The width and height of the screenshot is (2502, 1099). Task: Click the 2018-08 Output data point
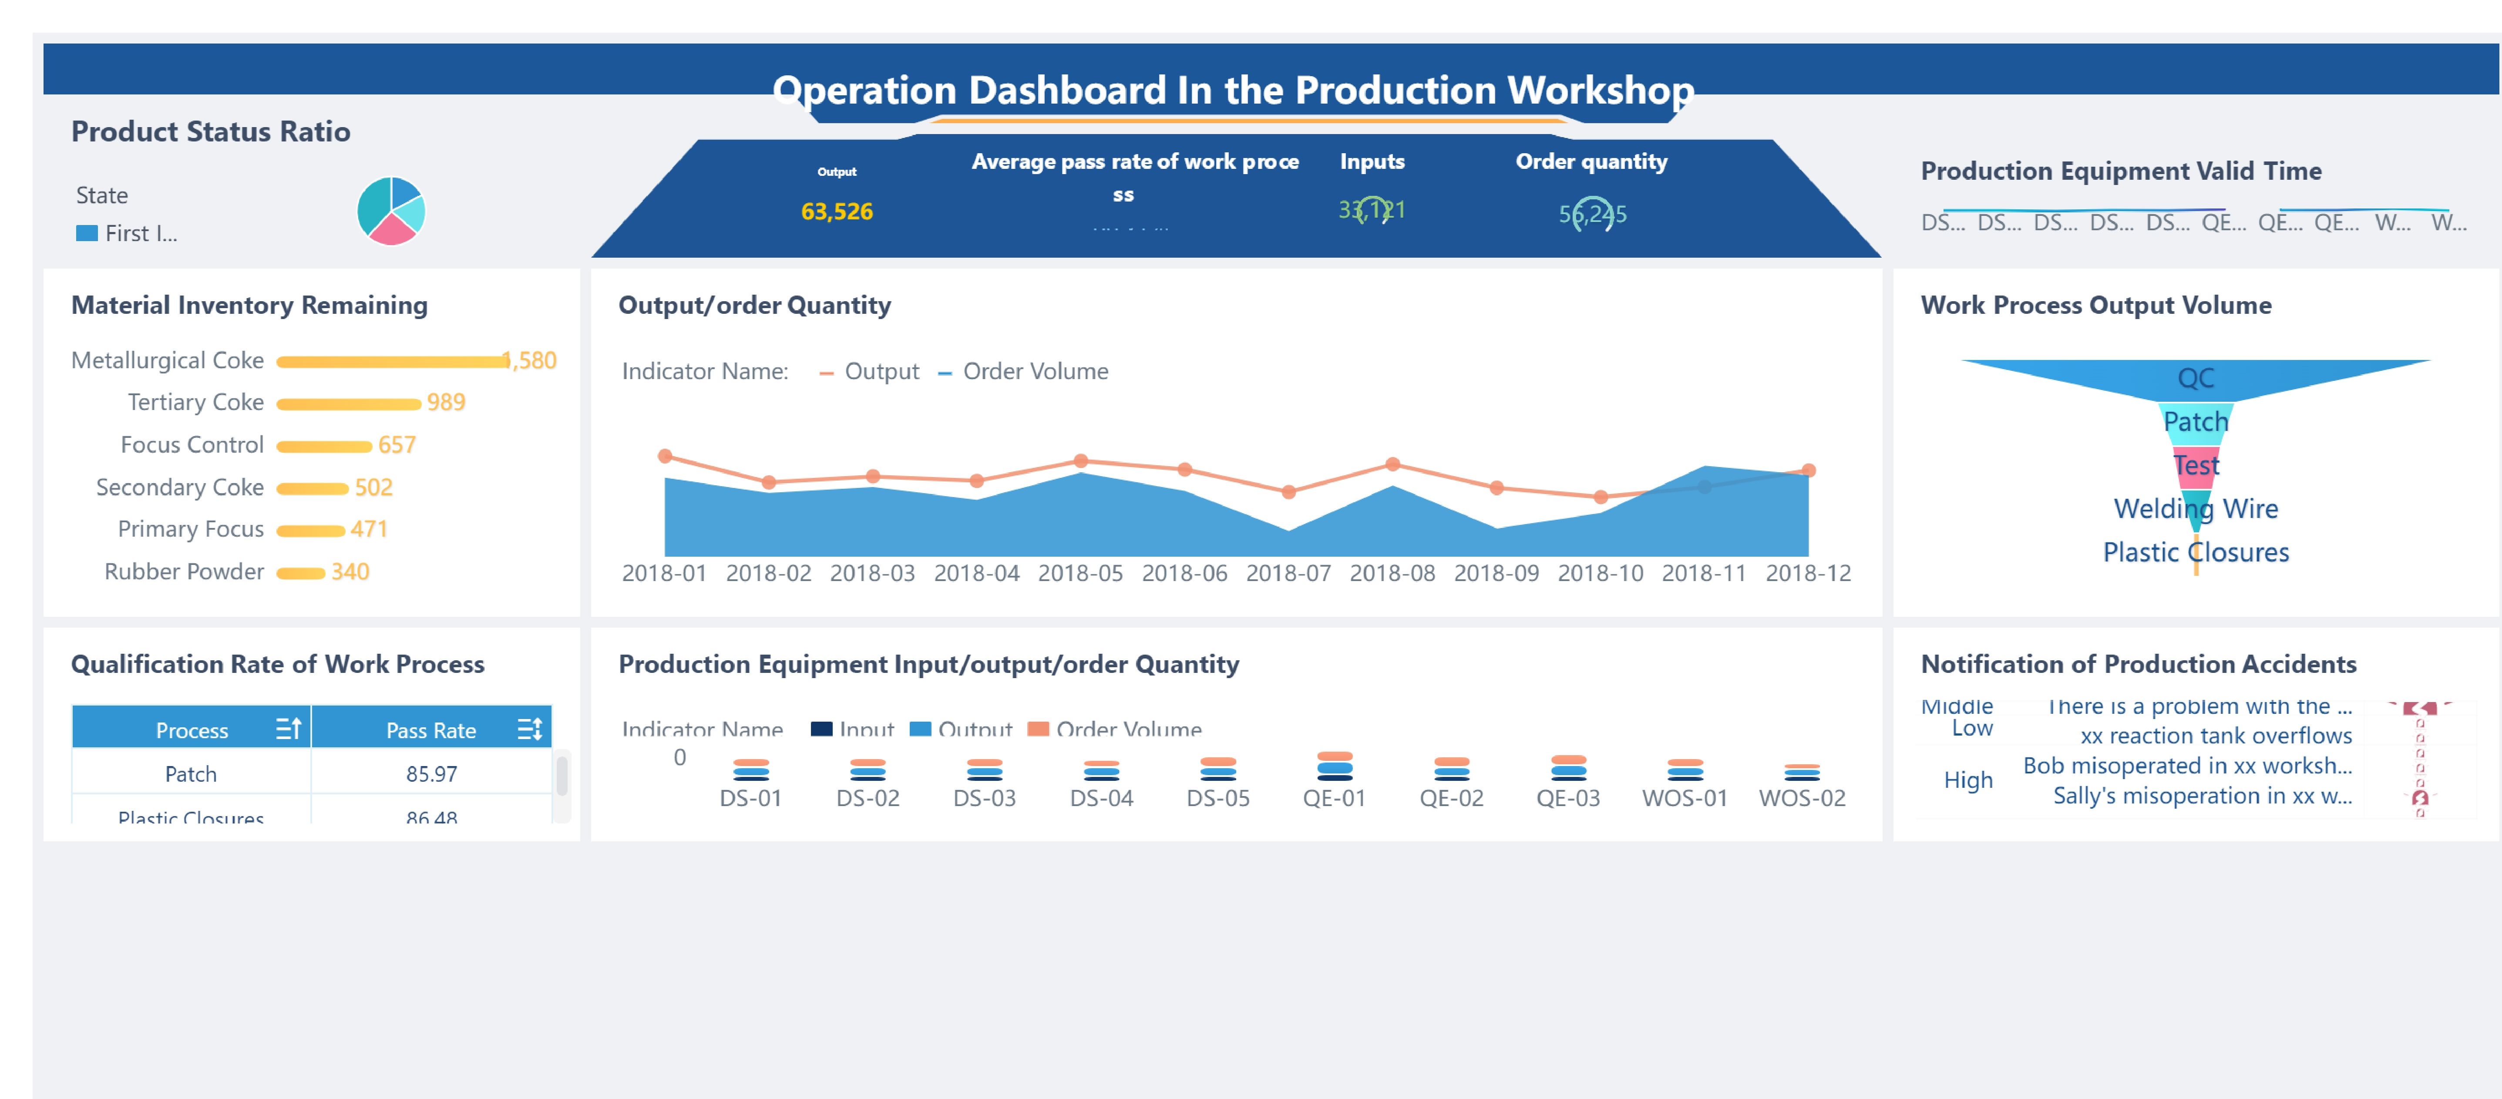(x=1392, y=464)
